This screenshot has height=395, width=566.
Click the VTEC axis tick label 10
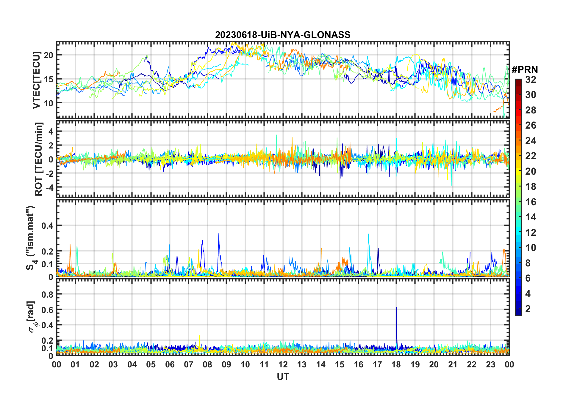point(49,103)
